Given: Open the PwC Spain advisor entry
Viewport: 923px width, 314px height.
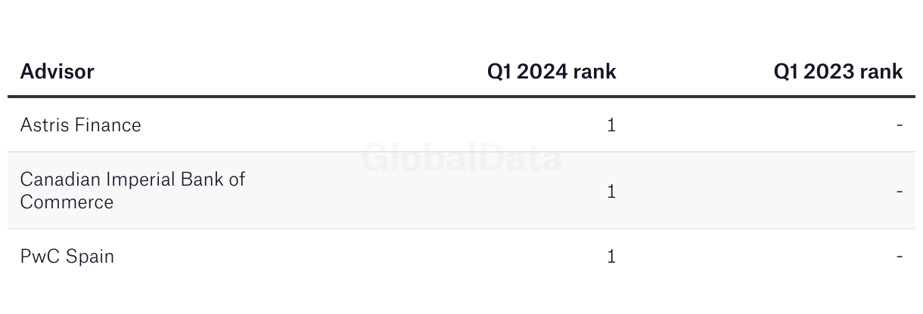Looking at the screenshot, I should 67,257.
